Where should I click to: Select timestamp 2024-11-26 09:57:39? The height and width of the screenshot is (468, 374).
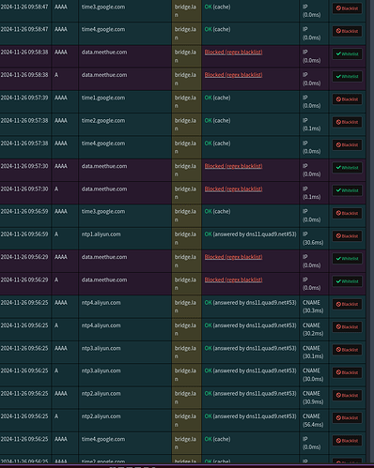click(x=24, y=98)
